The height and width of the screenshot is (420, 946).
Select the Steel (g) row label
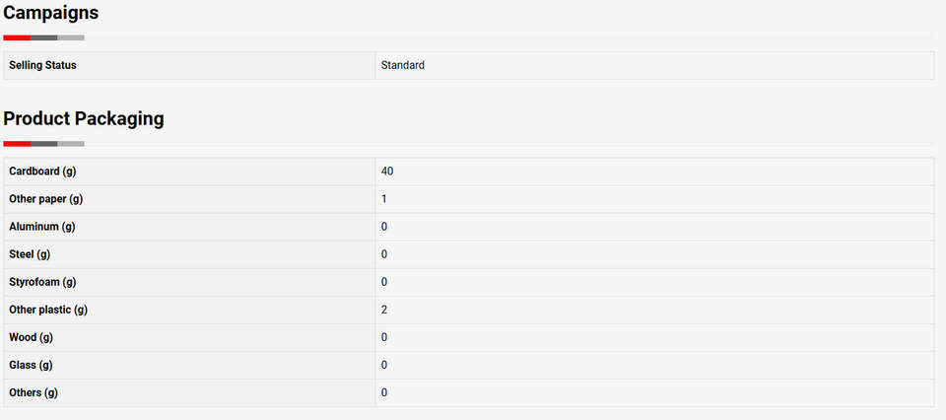30,254
